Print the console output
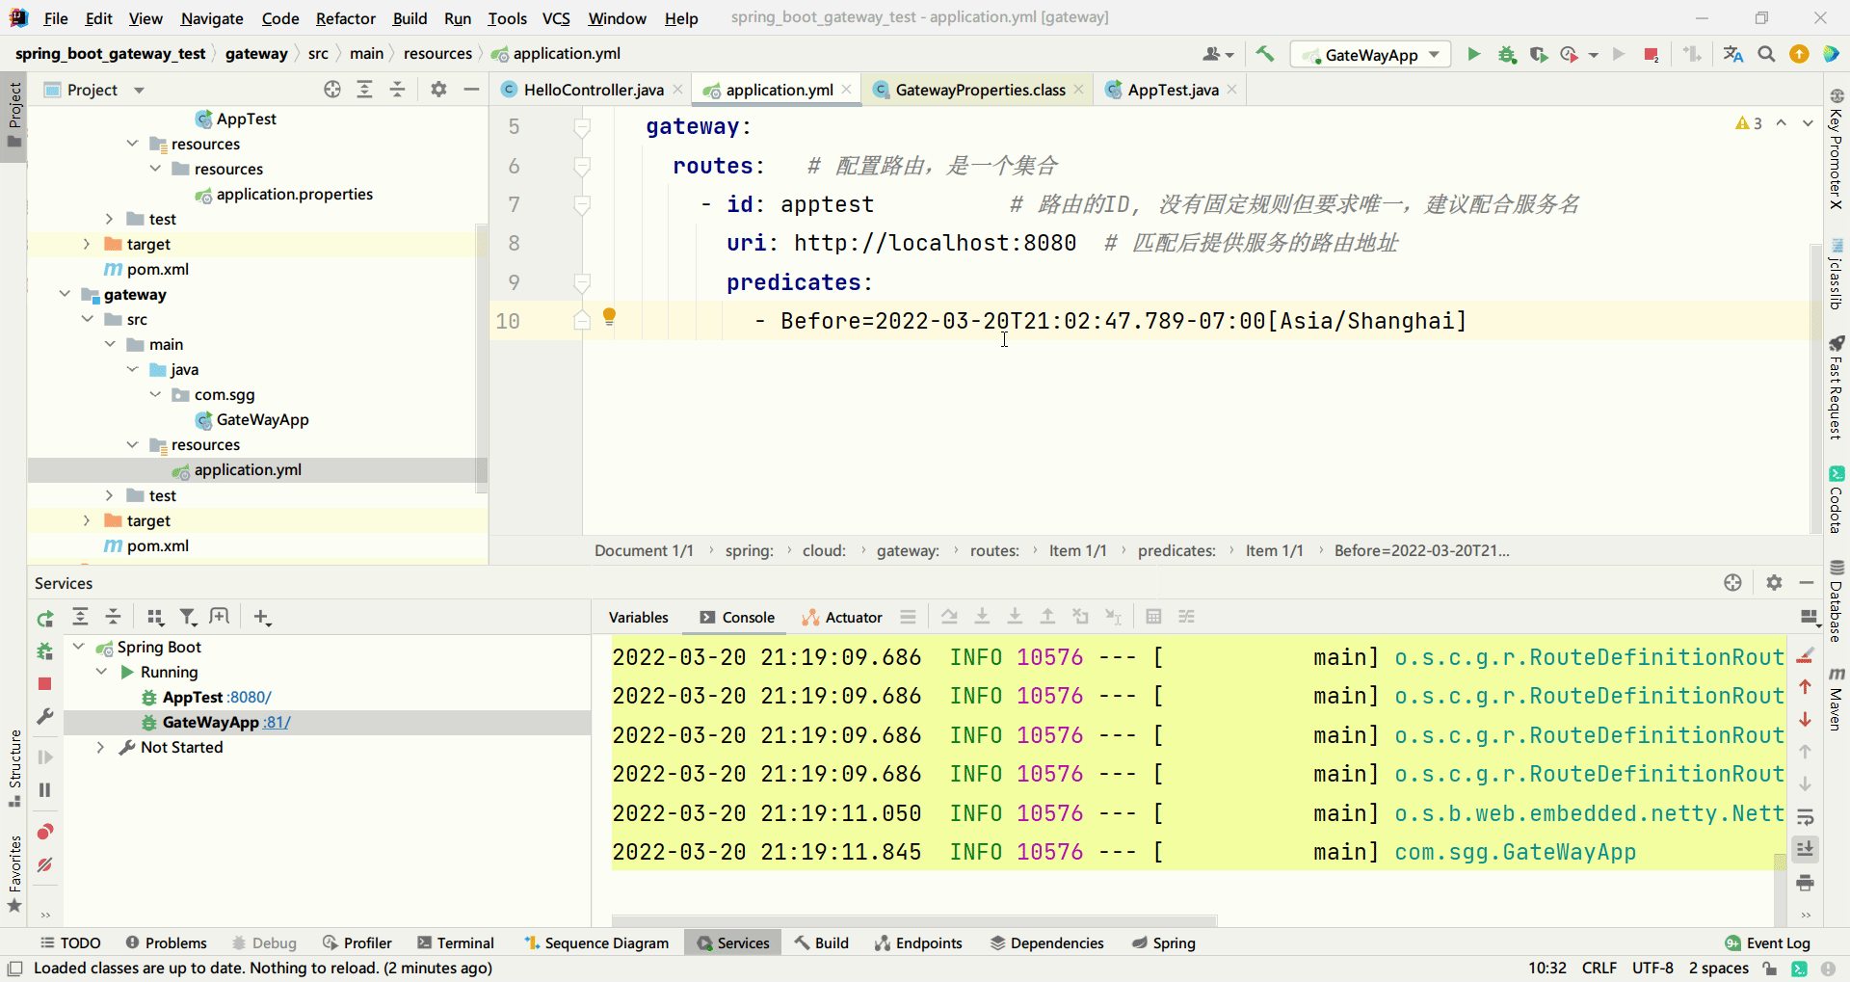Viewport: 1850px width, 982px height. [x=1806, y=883]
